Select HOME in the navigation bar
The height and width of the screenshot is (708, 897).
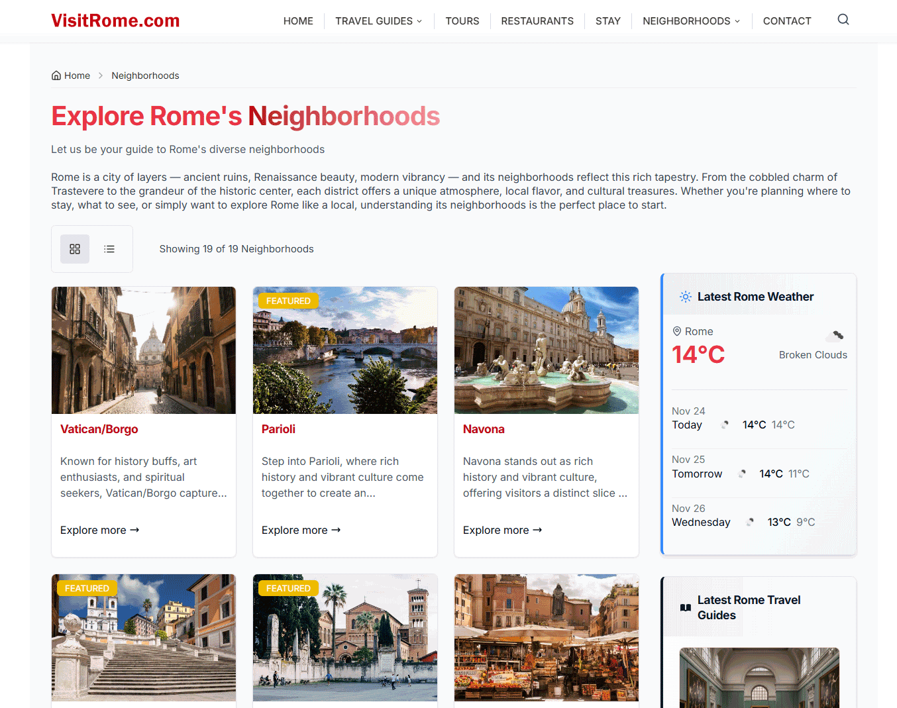(x=298, y=21)
